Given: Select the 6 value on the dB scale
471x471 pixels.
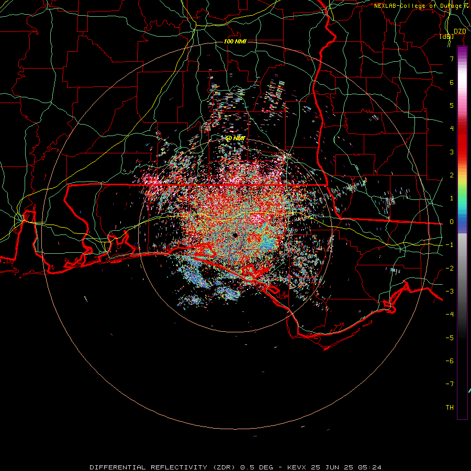Looking at the screenshot, I should point(452,82).
